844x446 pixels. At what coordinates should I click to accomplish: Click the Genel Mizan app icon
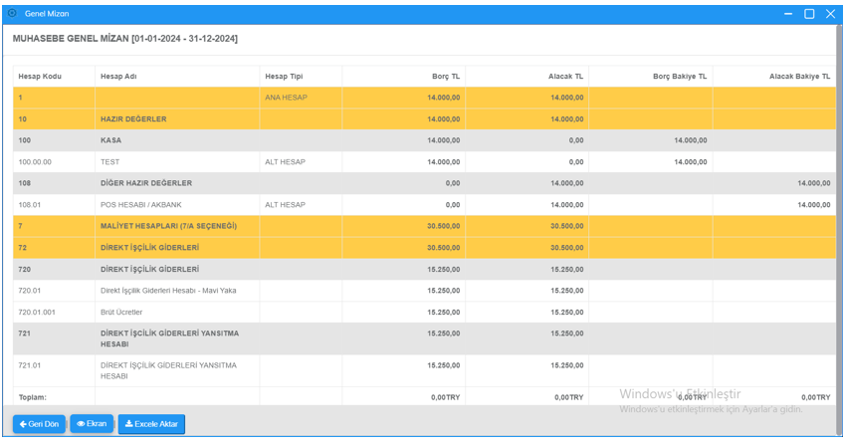coord(12,14)
